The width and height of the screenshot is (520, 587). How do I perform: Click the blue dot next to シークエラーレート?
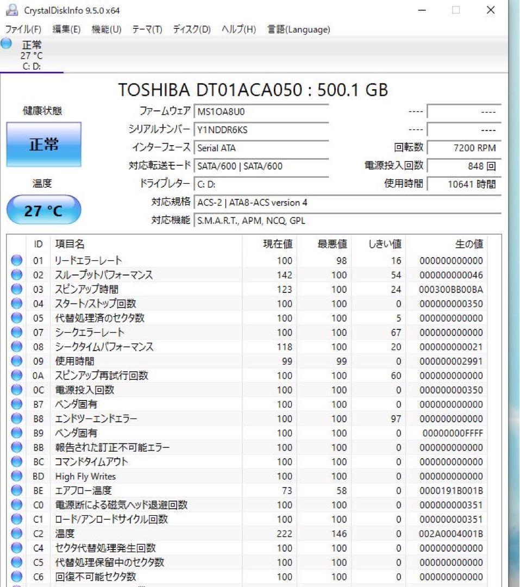16,332
